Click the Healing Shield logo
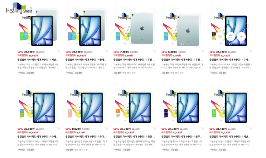The image size is (266, 158). point(19,8)
